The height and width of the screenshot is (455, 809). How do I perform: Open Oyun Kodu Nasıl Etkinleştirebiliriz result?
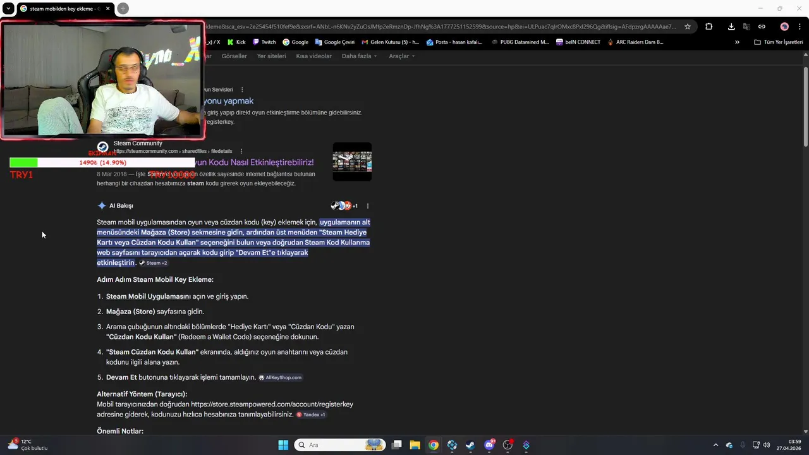[255, 162]
